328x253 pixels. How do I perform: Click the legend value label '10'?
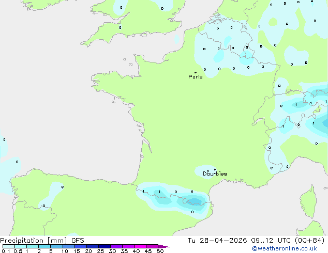tap(65, 251)
